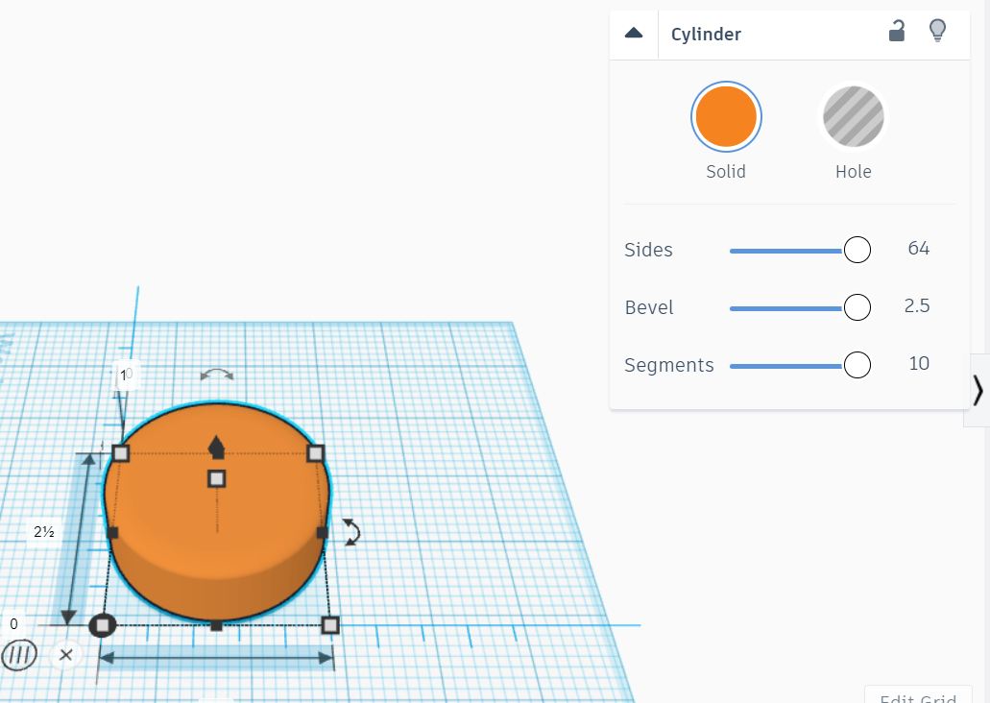Collapse the Cylinder inspector with the up arrow

pyautogui.click(x=633, y=31)
